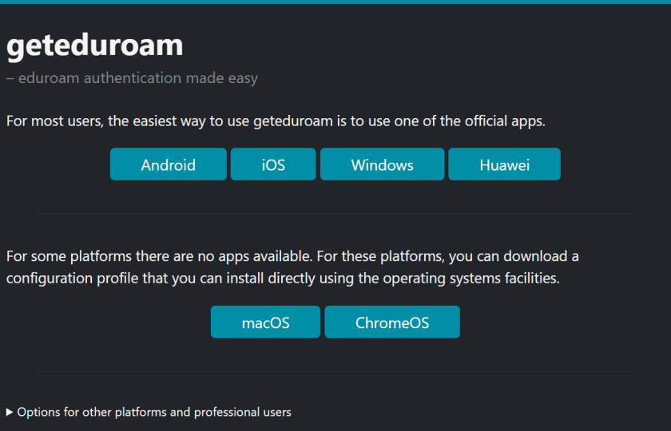671x431 pixels.
Task: Expand Options for other platforms and professional users
Action: coord(149,412)
